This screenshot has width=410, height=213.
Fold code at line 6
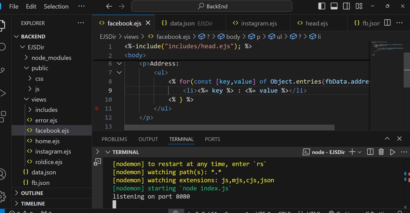[x=119, y=63]
